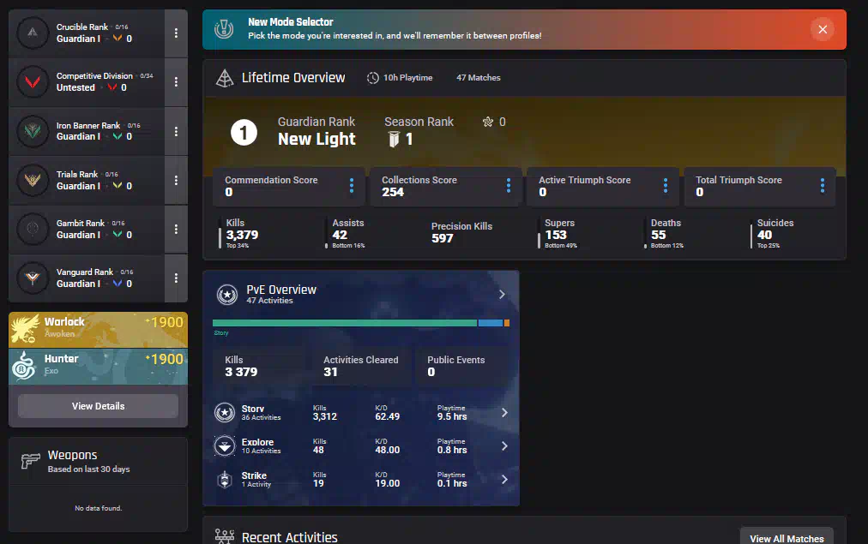Open Crucible Rank options menu

point(176,33)
